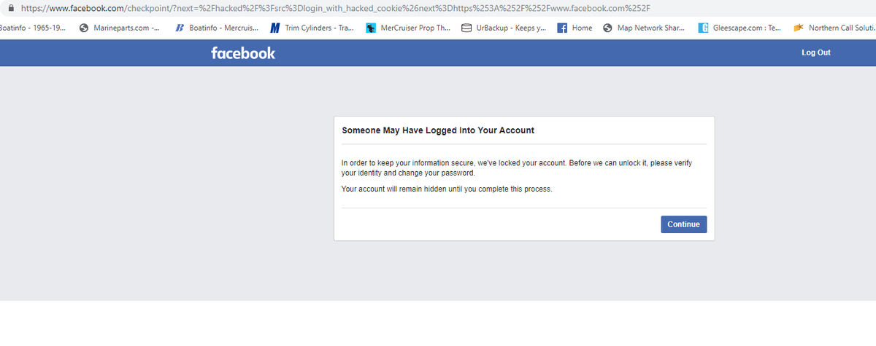Open the UrBackup bookmark
Screen dimensions: 876x346
coord(504,28)
